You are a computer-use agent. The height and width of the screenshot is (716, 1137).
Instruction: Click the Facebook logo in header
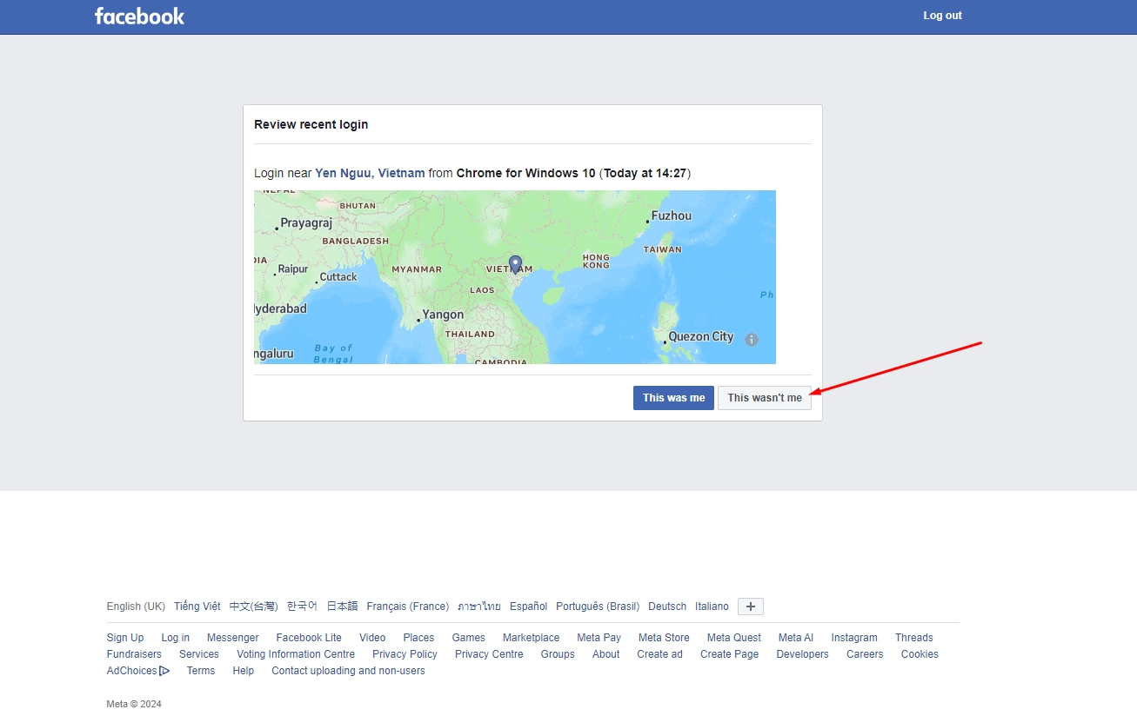click(x=139, y=16)
